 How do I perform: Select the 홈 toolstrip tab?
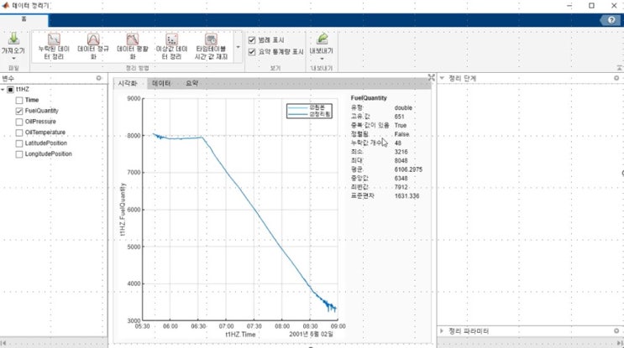(x=24, y=19)
